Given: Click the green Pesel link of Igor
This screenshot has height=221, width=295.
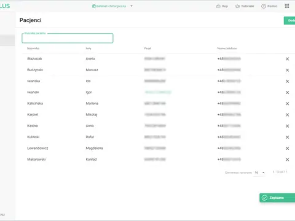Looking at the screenshot, I should point(158,92).
